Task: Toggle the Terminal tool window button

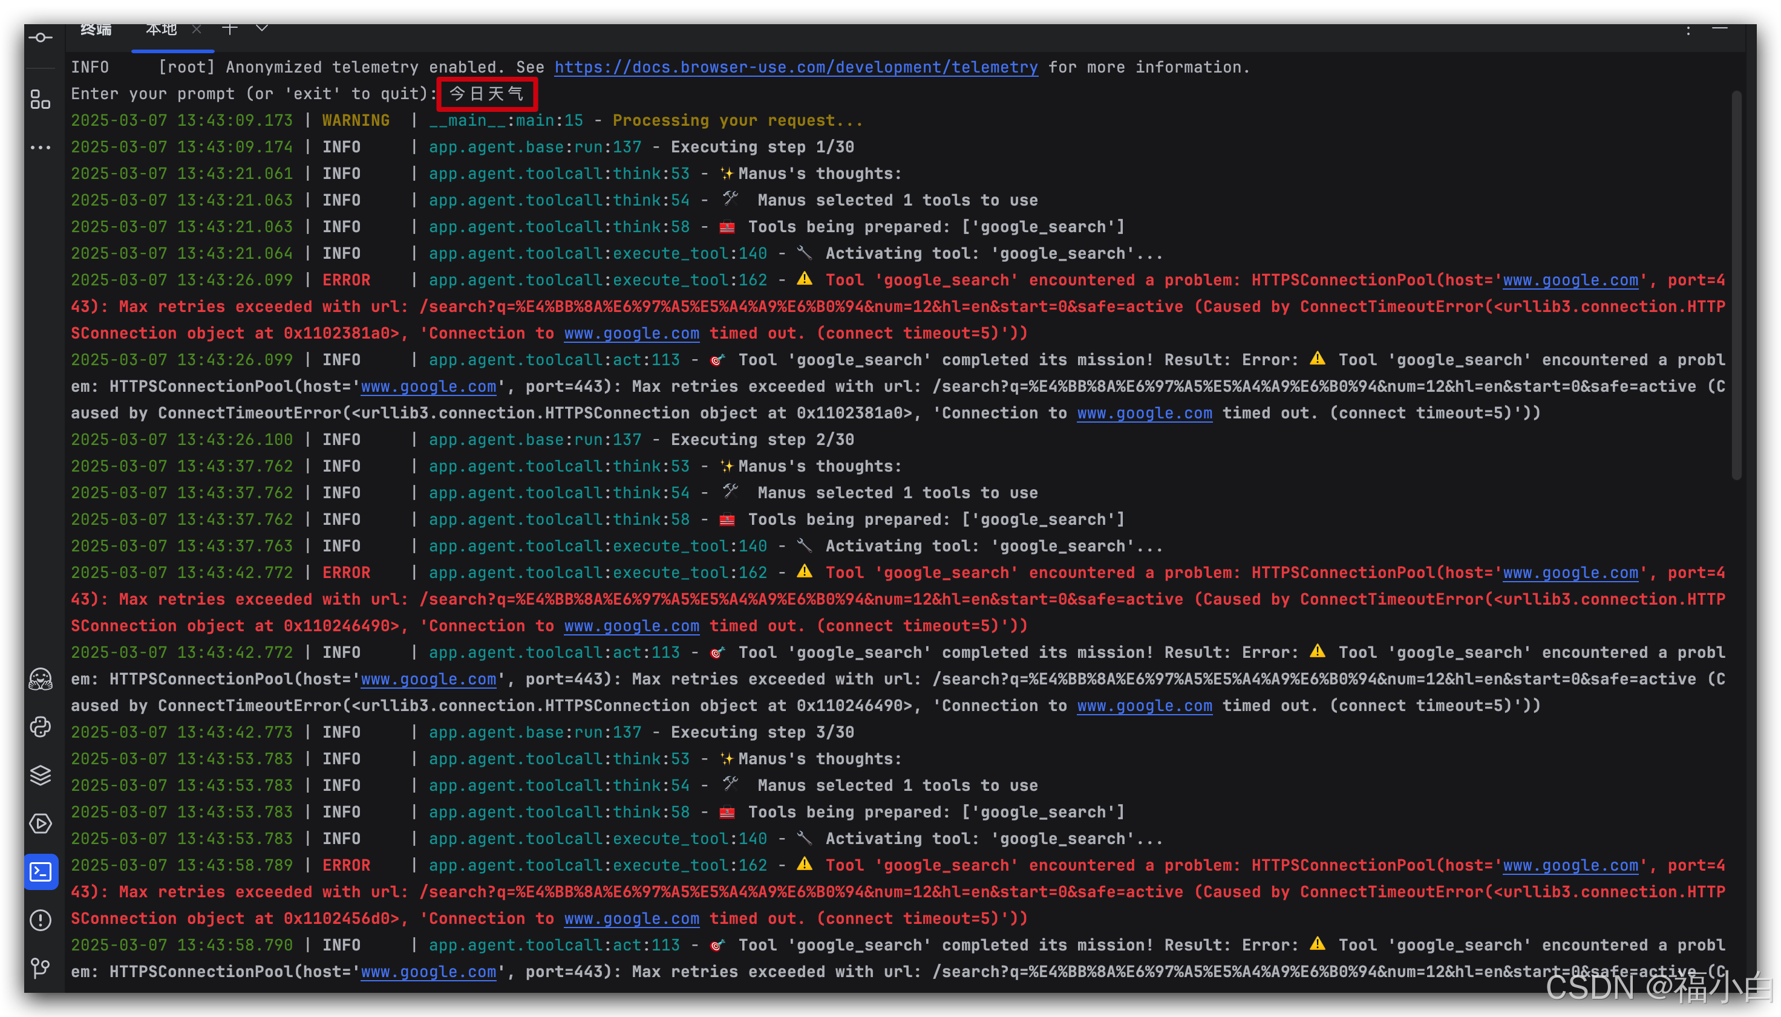Action: [40, 872]
